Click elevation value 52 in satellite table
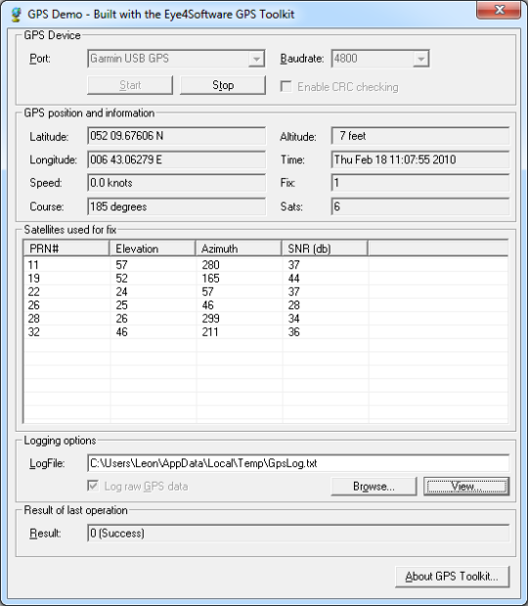Screen dimensions: 528x606 coord(121,278)
